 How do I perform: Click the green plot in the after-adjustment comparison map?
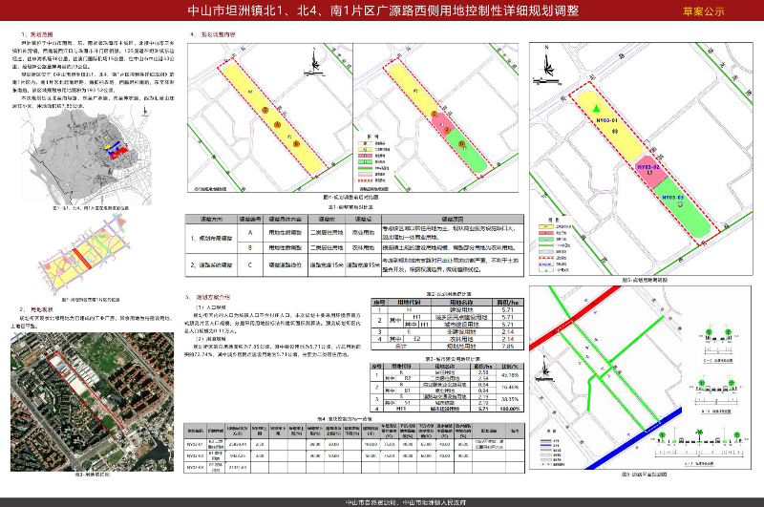pyautogui.click(x=464, y=150)
